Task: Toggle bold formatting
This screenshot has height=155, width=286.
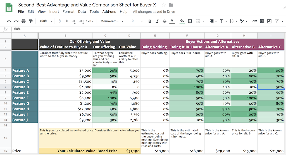Action: (150, 21)
